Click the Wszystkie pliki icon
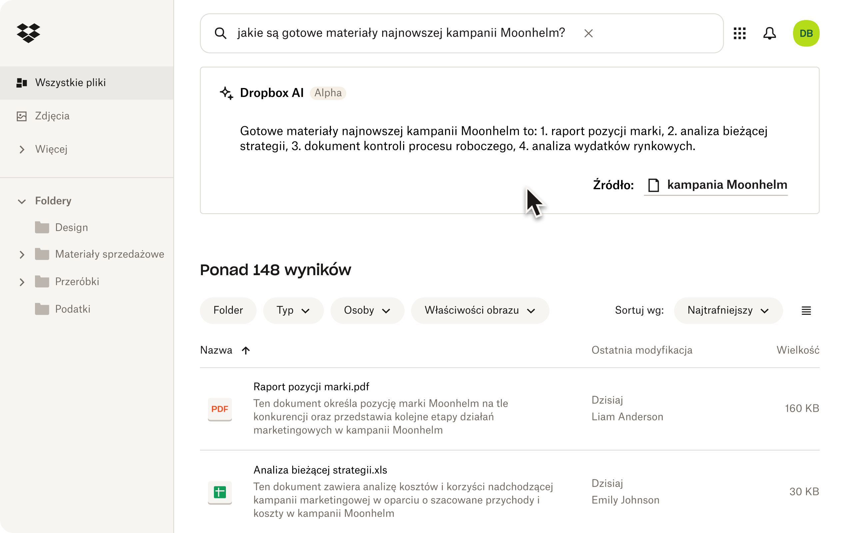Image resolution: width=853 pixels, height=533 pixels. 22,83
